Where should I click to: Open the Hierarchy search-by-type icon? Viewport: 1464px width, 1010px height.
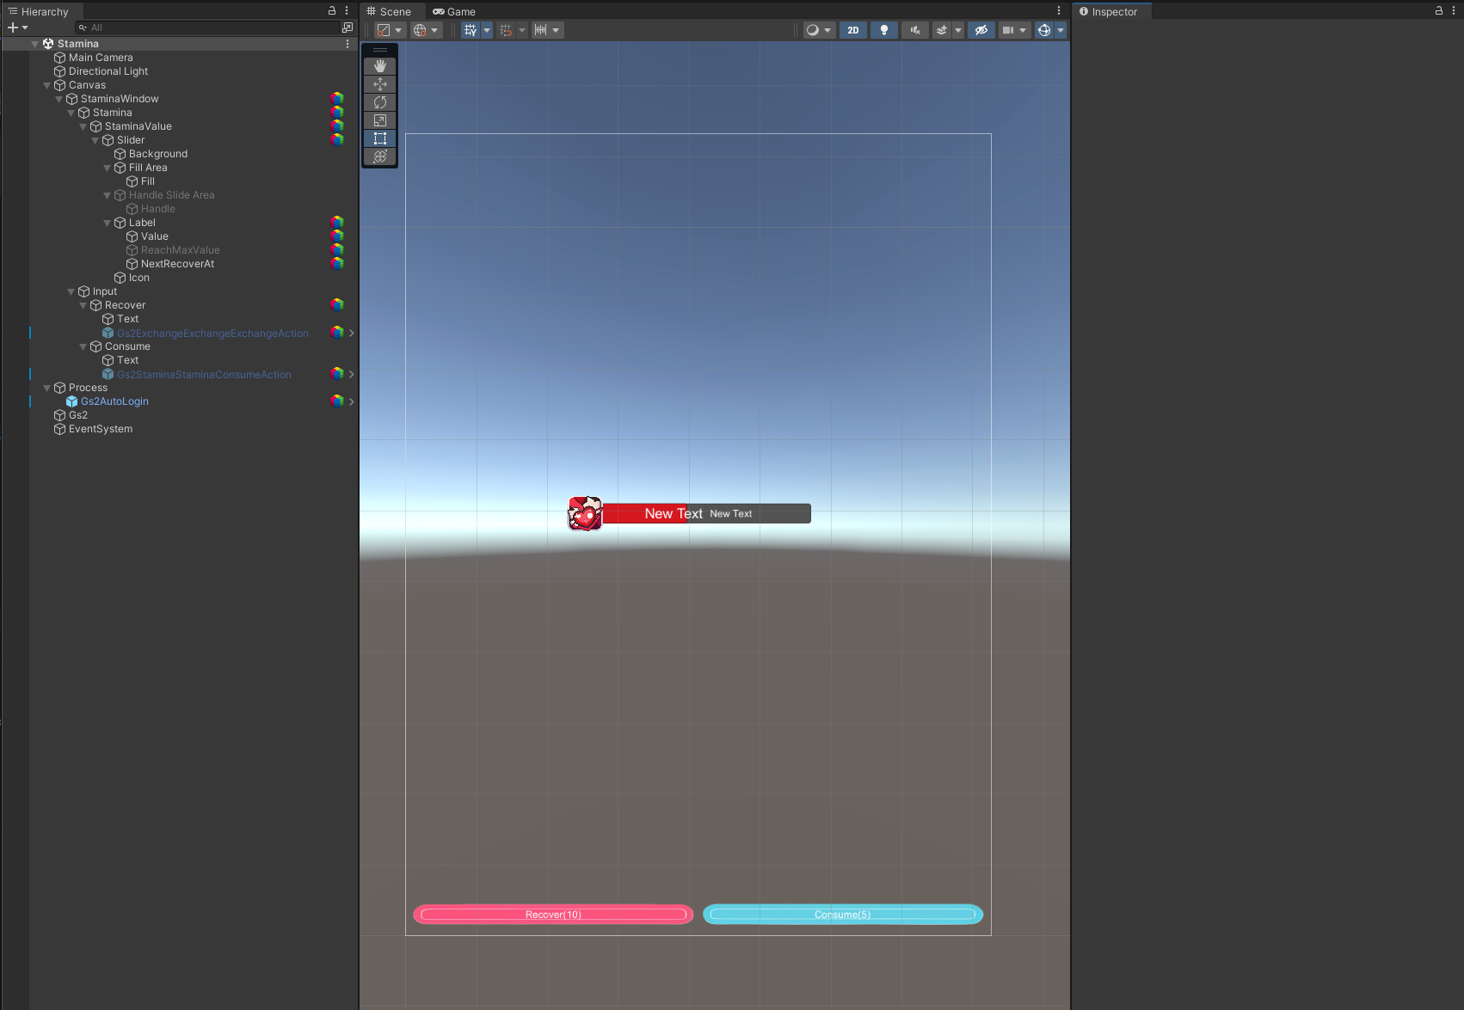[x=348, y=28]
